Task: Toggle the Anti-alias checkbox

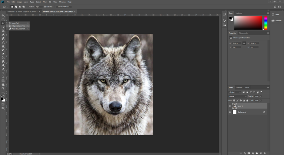Action: [x=45, y=7]
